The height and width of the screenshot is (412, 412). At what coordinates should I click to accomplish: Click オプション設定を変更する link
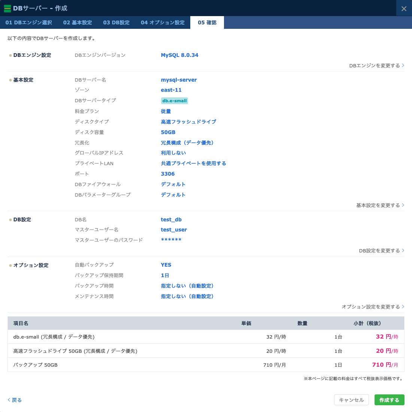point(373,307)
